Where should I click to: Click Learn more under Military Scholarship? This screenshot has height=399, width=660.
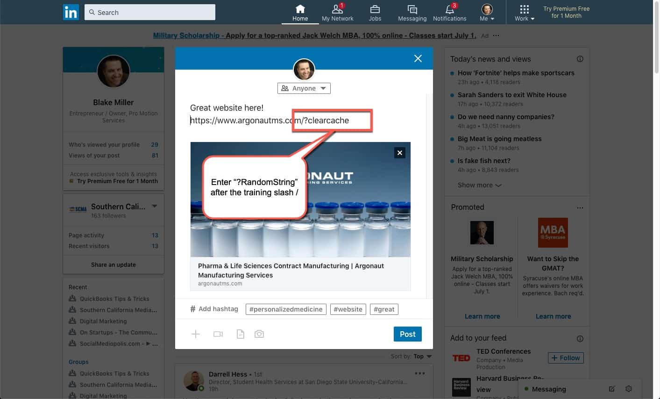point(482,316)
